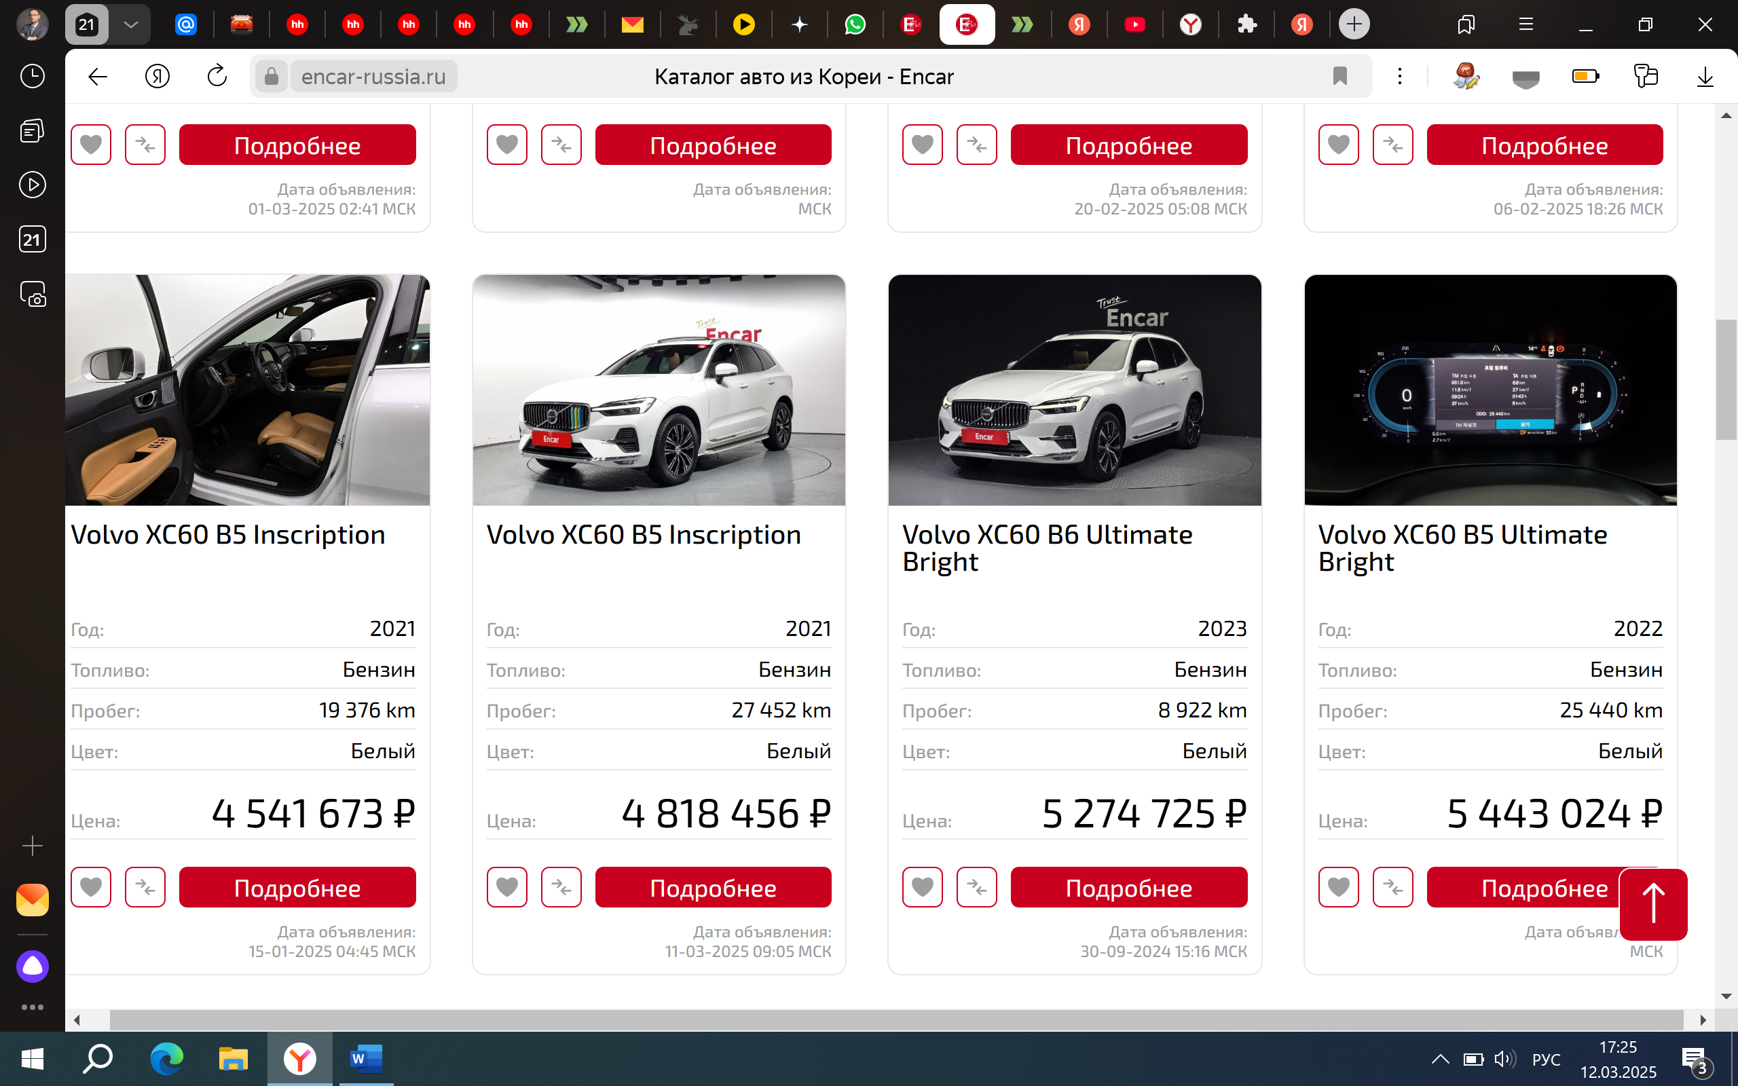The image size is (1738, 1086).
Task: Open details for 5 443 024 ₽ Volvo
Action: pos(1523,887)
